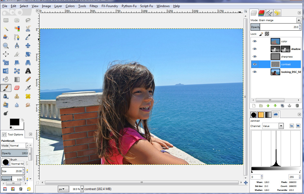Lower the selected layer with down arrow
Viewport: 304px width, 194px height.
(x=275, y=106)
